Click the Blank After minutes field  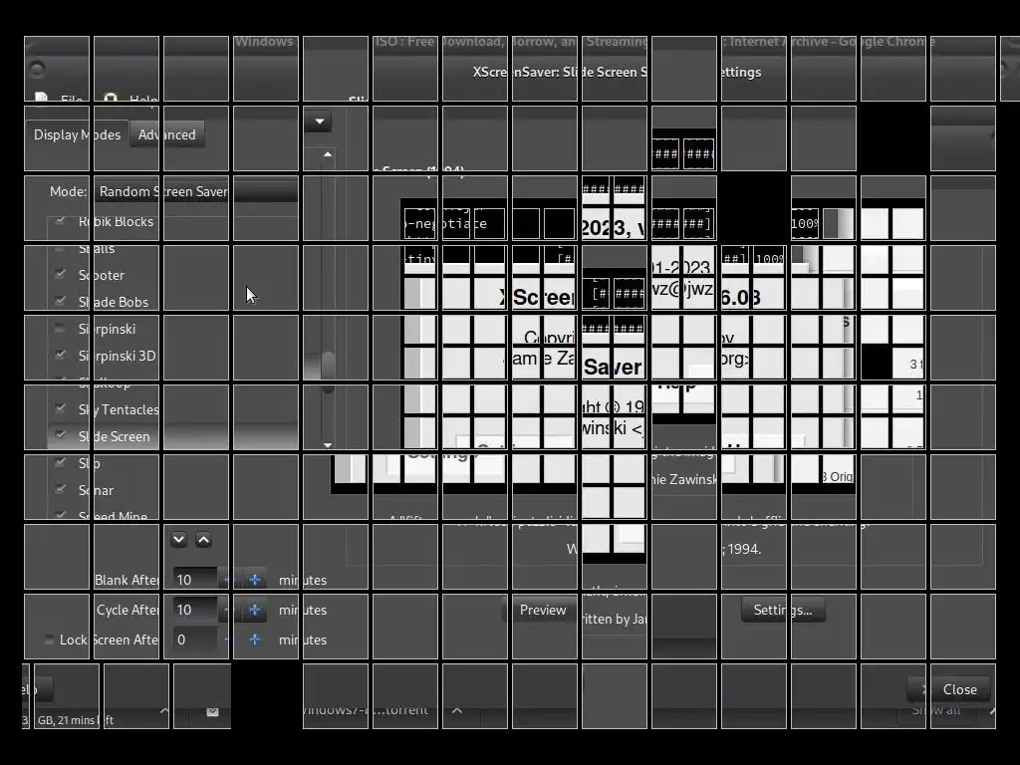coord(195,580)
